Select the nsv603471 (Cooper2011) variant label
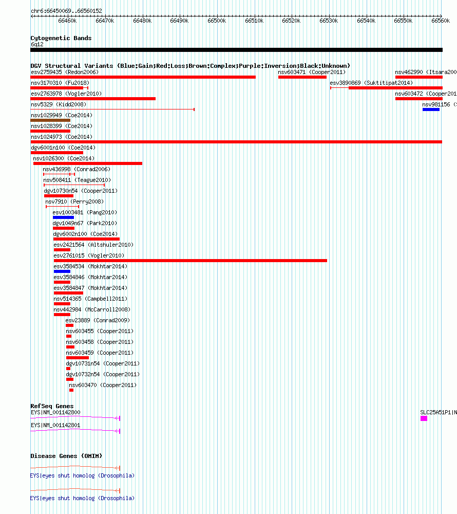 click(312, 72)
